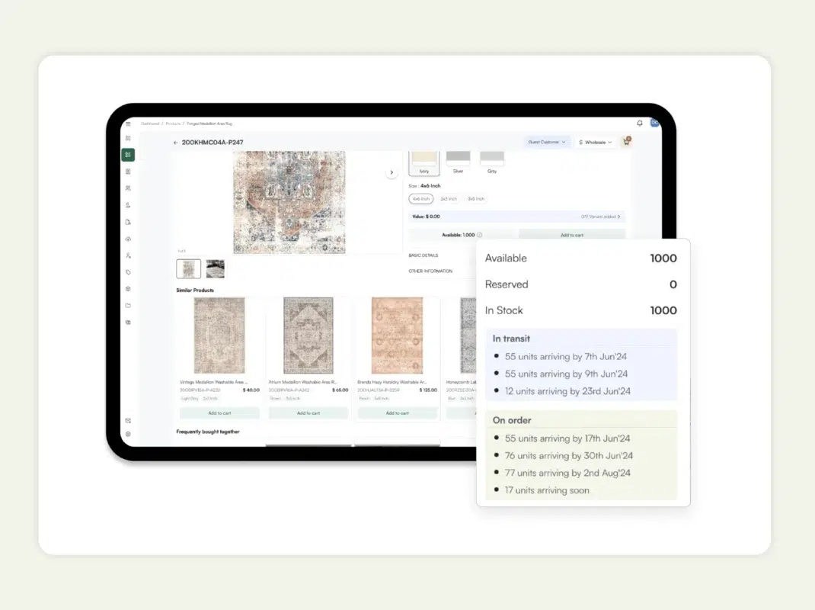Add the Vintage Medallion rug to cart
Screen dimensions: 815x610
pyautogui.click(x=219, y=412)
